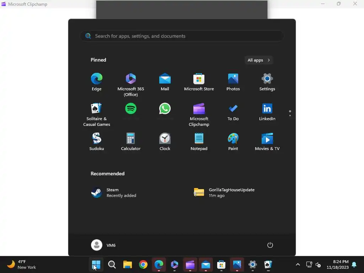364x273 pixels.
Task: Open File Explorer from the taskbar
Action: (x=128, y=264)
